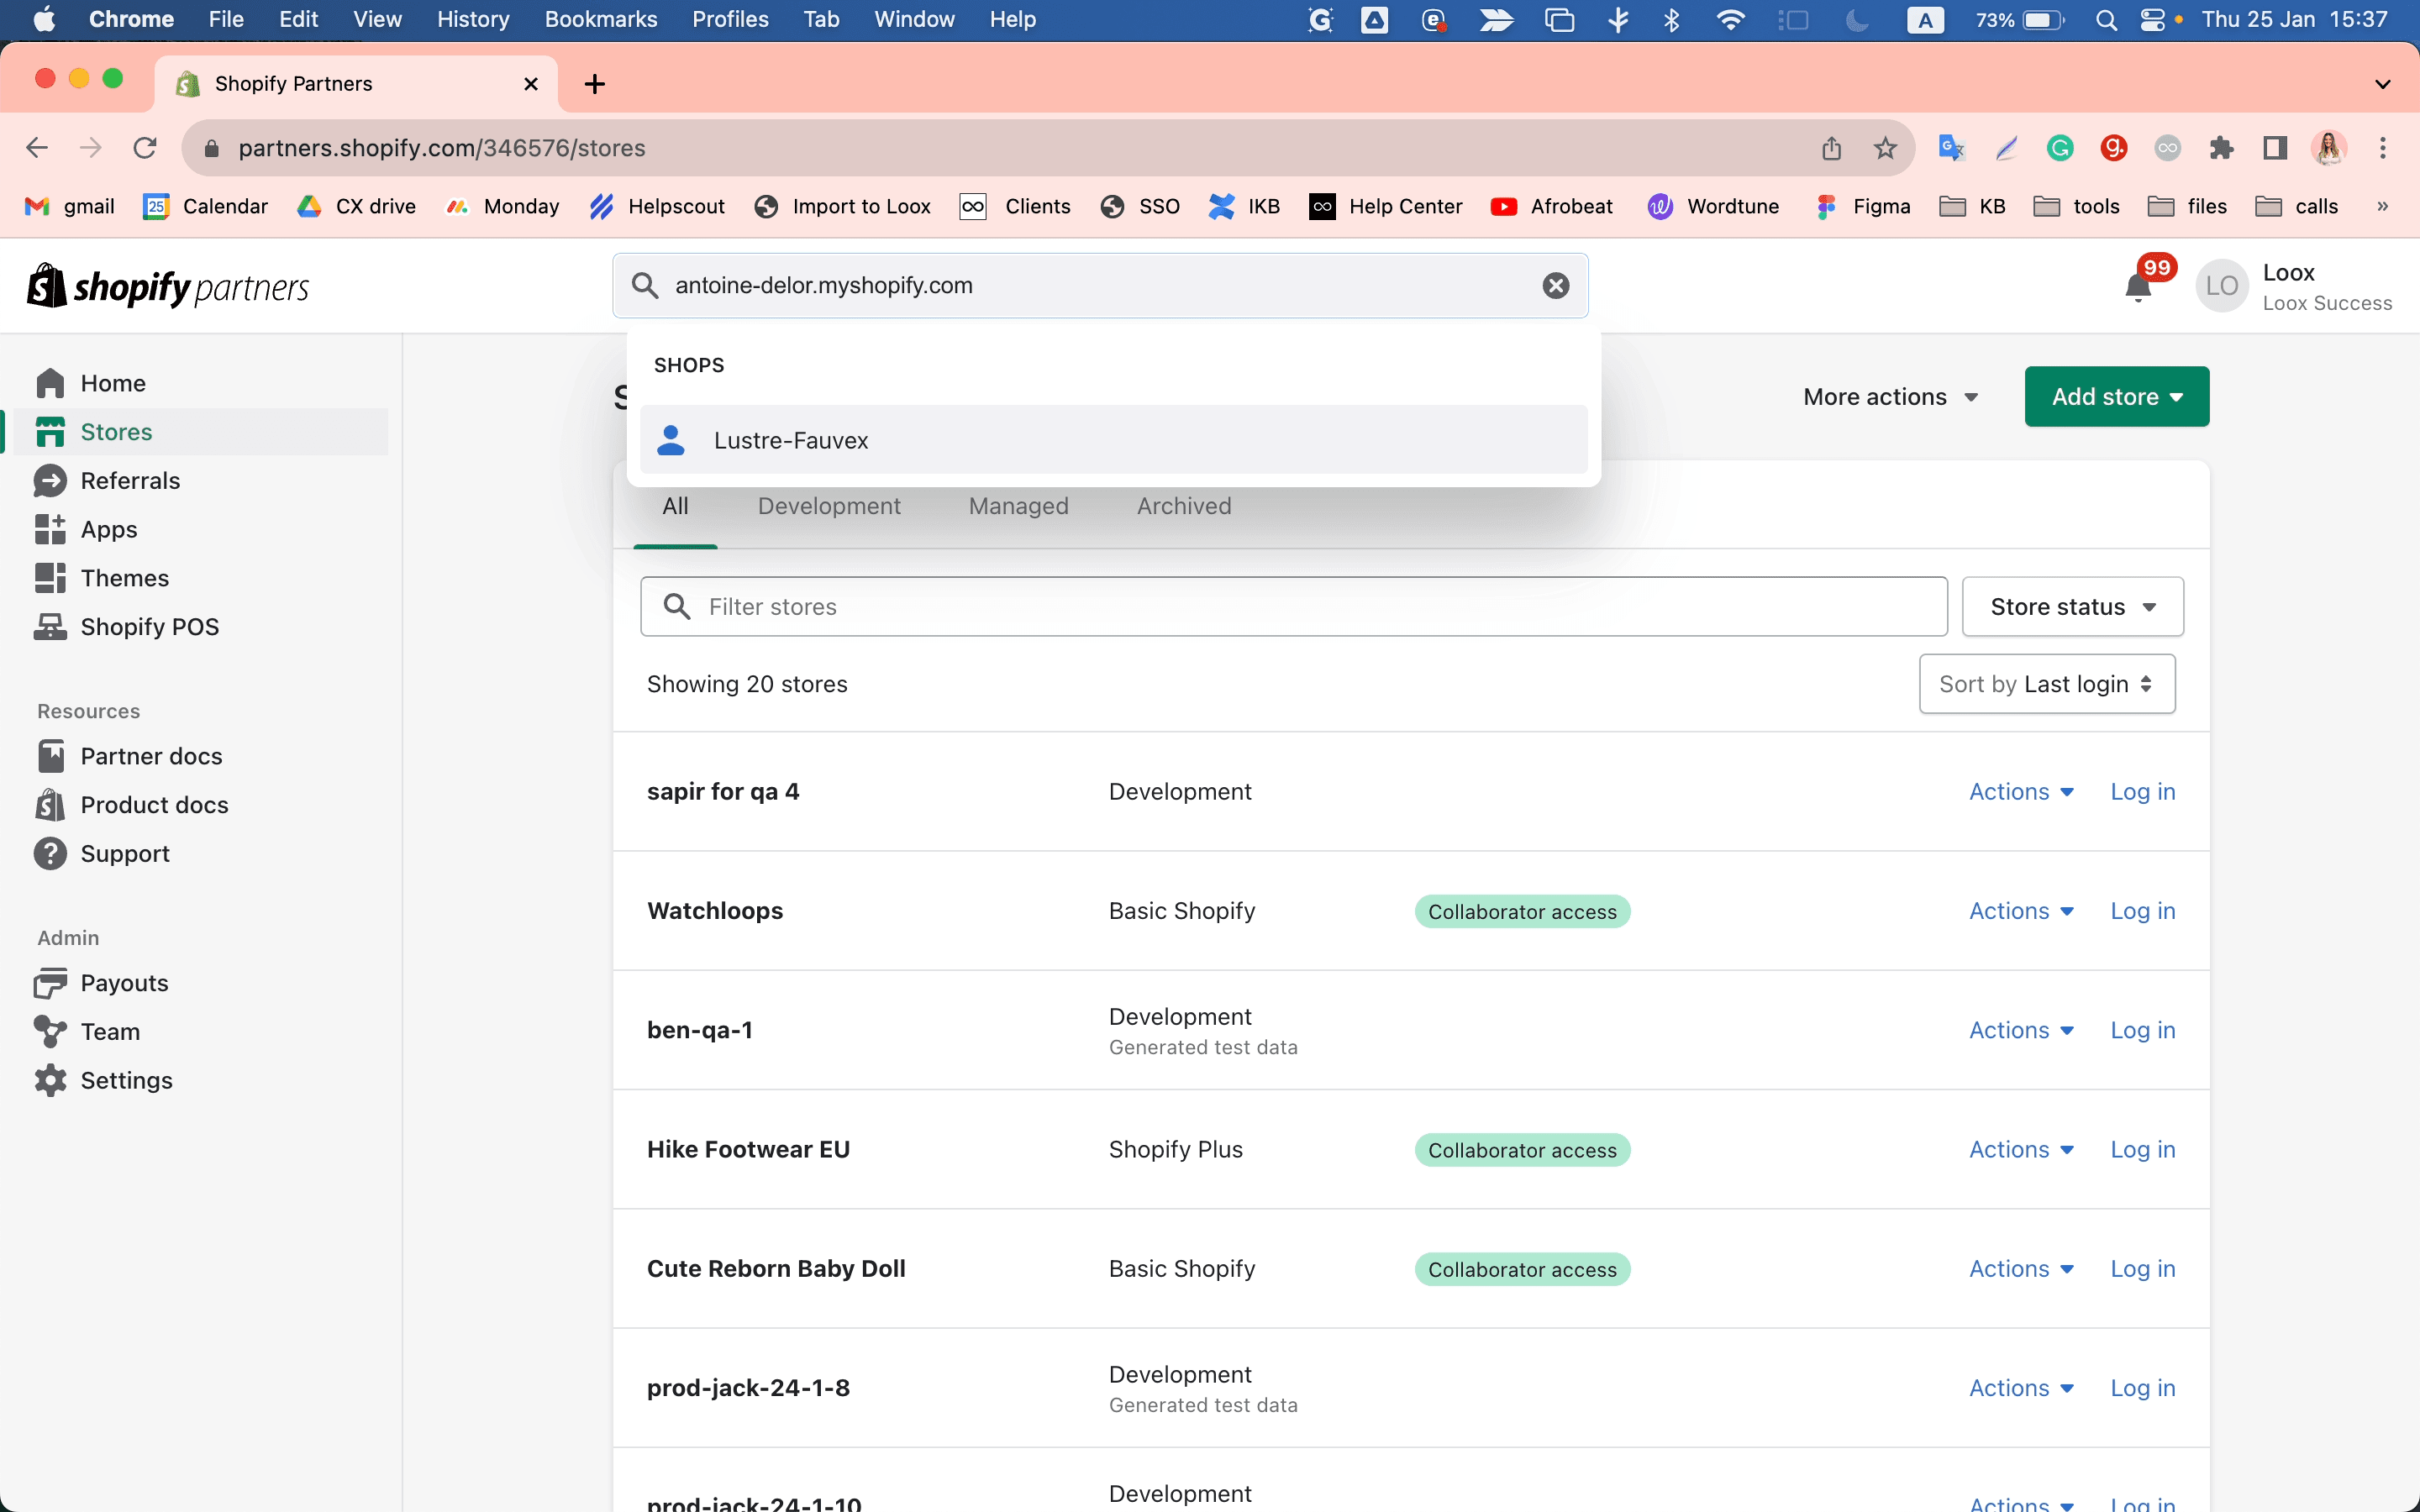Switch to the Development tab
2420x1512 pixels.
click(x=829, y=506)
